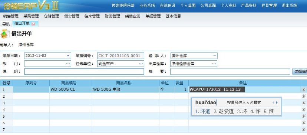Focus the 说明 input field

coord(84,71)
